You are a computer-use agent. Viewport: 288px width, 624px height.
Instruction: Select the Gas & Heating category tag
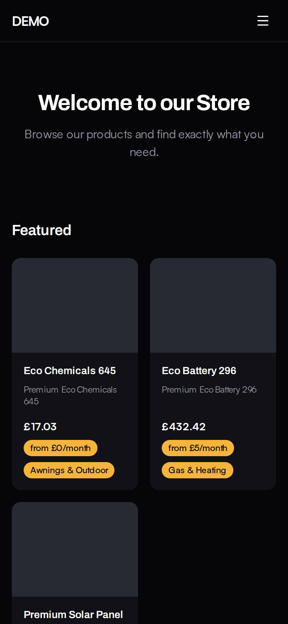pyautogui.click(x=198, y=470)
